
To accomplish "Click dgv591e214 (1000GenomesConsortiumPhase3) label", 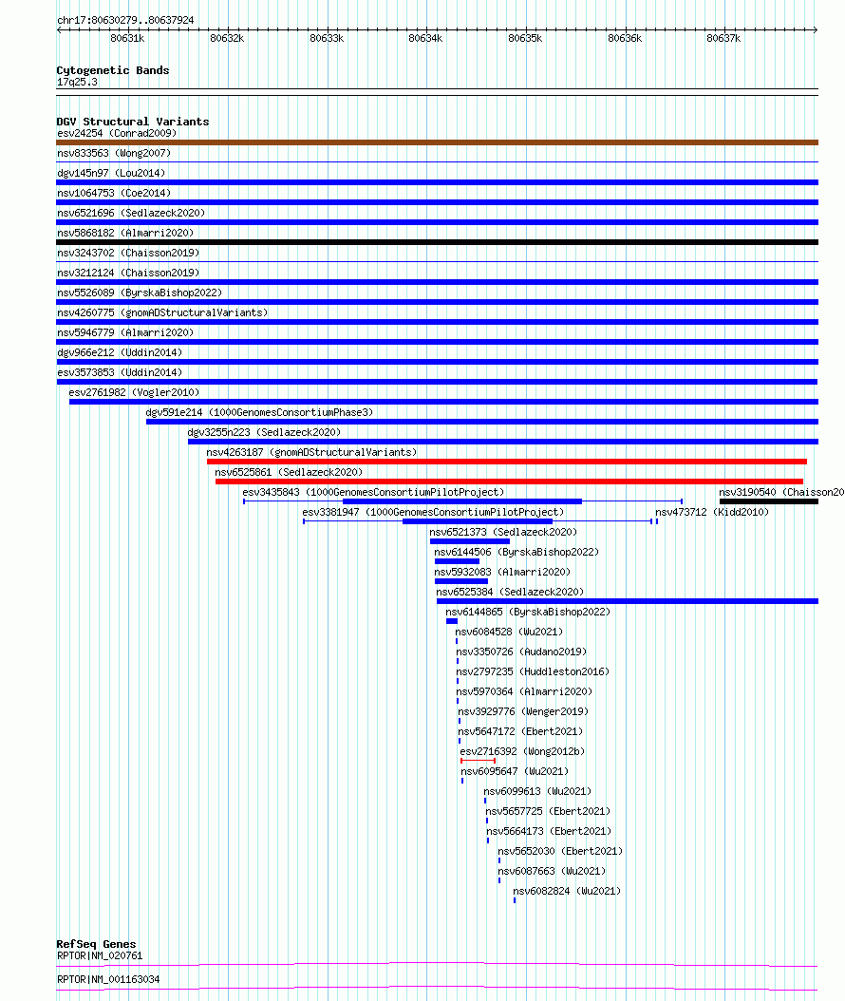I will [x=260, y=412].
